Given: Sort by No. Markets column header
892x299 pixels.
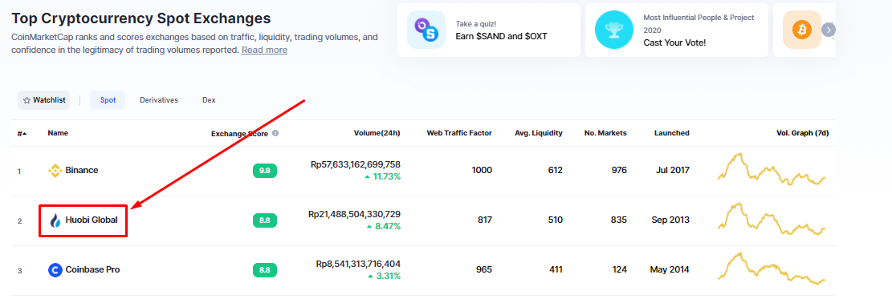Looking at the screenshot, I should pos(605,133).
